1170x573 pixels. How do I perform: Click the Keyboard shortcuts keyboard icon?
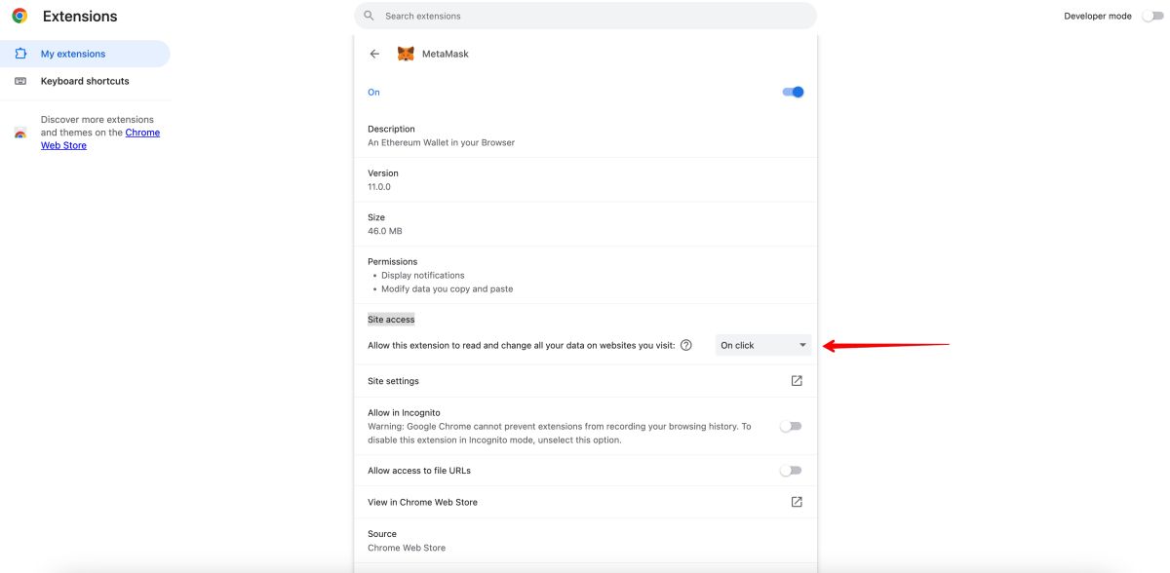click(x=20, y=81)
